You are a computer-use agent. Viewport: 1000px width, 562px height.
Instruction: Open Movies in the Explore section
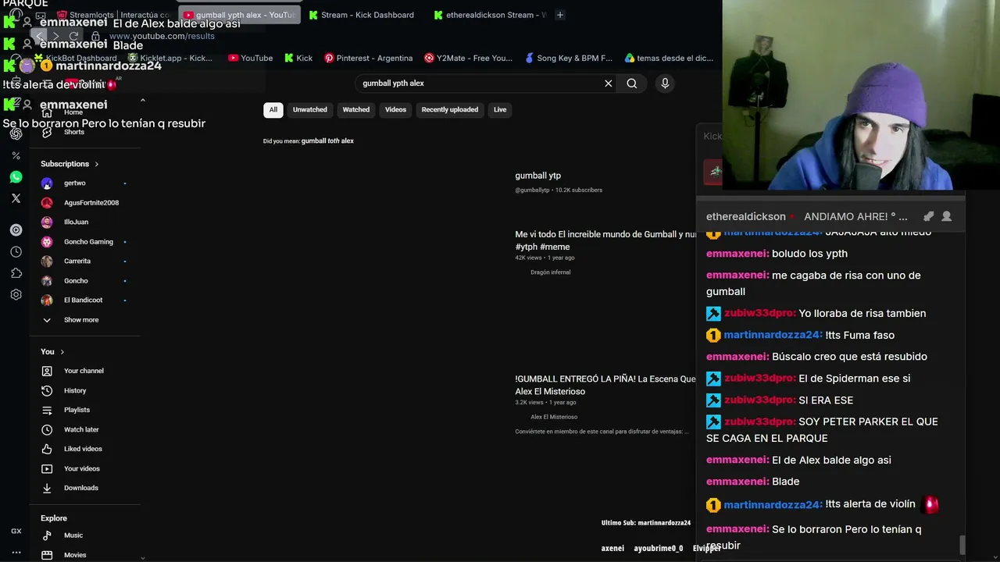tap(75, 555)
